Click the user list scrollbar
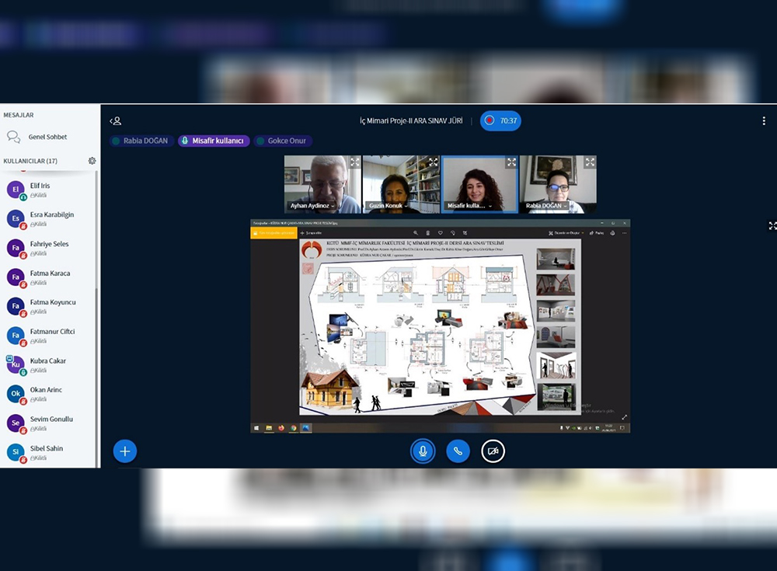The width and height of the screenshot is (777, 571). tap(97, 311)
